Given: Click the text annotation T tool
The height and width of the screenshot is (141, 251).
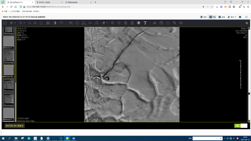Looking at the screenshot, I should [x=145, y=23].
